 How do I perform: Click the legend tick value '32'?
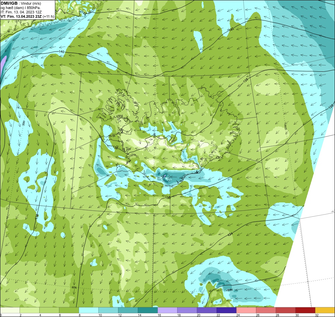click(x=317, y=315)
